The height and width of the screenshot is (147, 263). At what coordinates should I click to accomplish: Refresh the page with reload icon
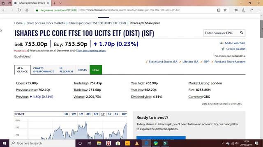tap(19, 10)
